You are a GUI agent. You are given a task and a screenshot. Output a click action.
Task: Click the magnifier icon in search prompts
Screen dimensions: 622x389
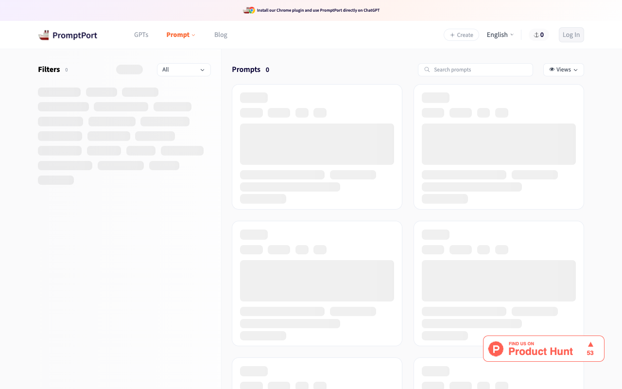pos(427,70)
